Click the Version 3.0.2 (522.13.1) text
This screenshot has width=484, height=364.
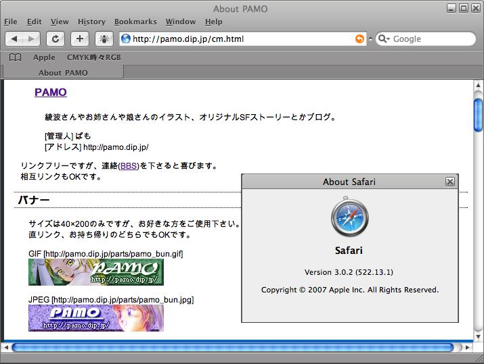[349, 272]
